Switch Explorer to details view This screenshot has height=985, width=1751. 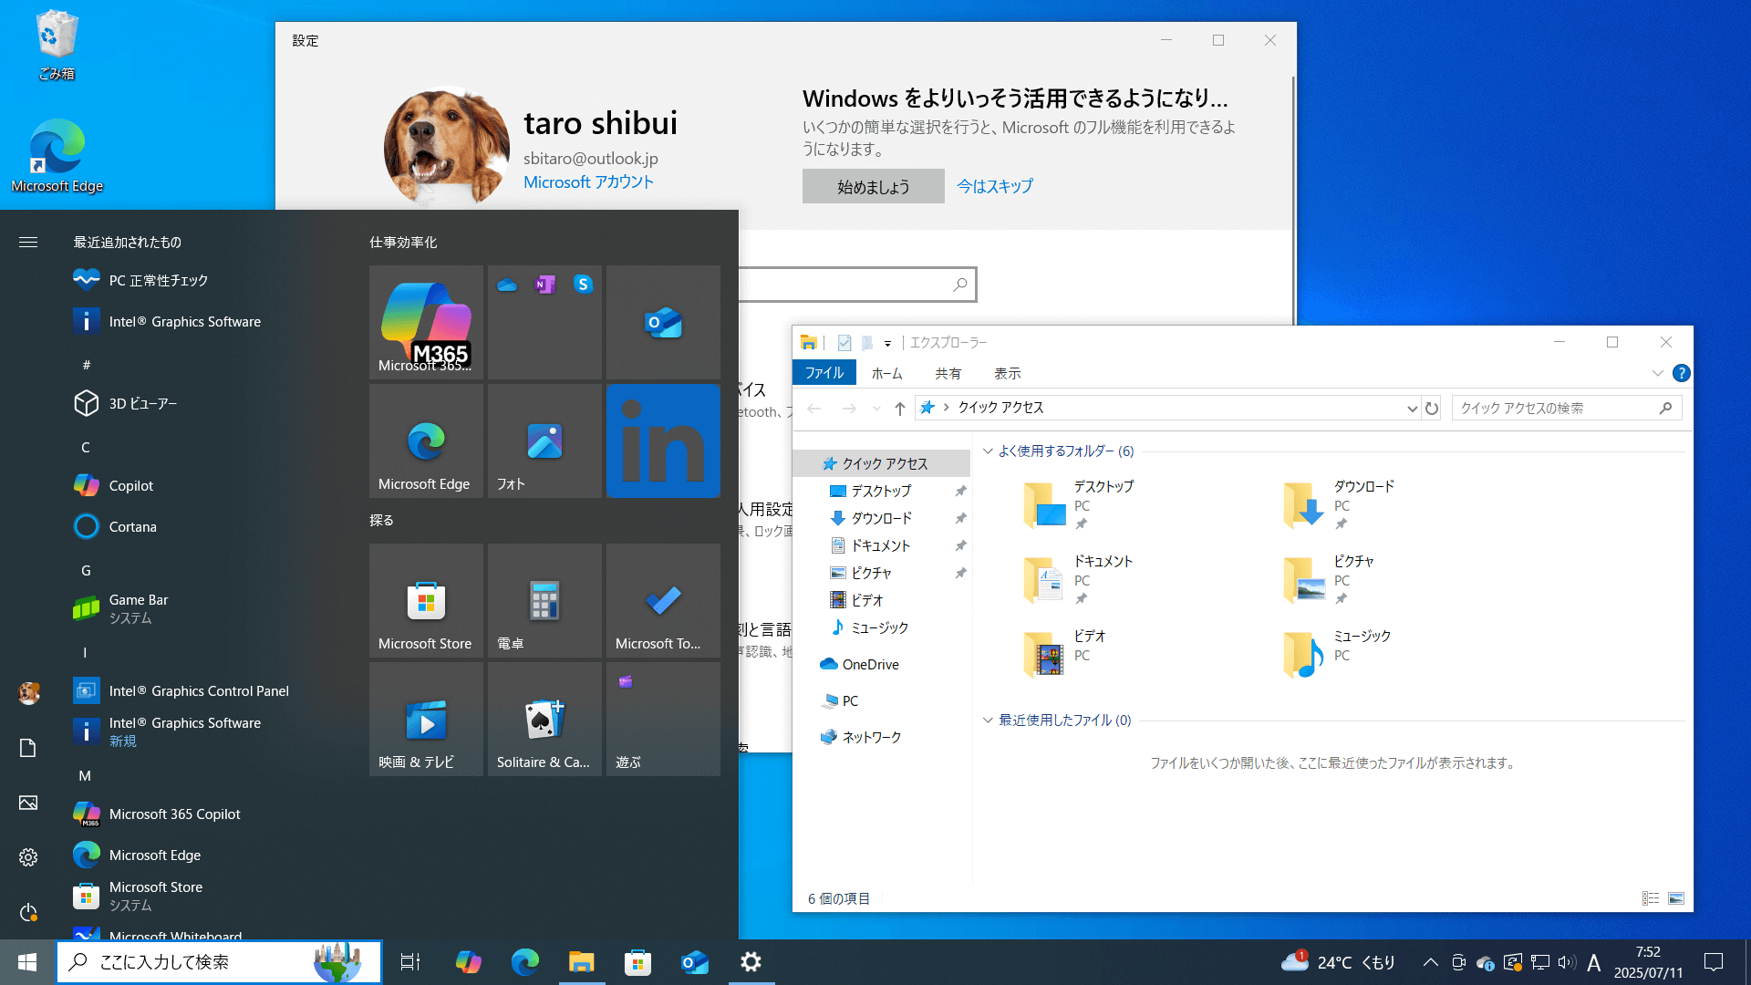[x=1651, y=898]
